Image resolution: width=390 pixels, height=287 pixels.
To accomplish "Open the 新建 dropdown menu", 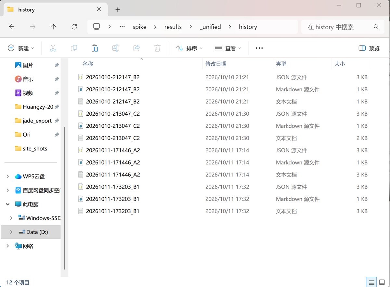I will [21, 48].
